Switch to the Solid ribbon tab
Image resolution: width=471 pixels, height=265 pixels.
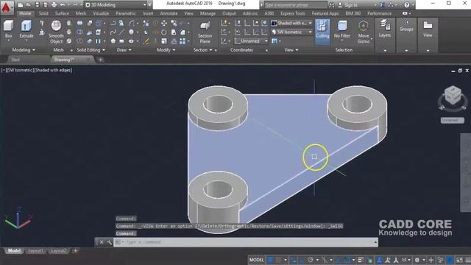point(43,13)
